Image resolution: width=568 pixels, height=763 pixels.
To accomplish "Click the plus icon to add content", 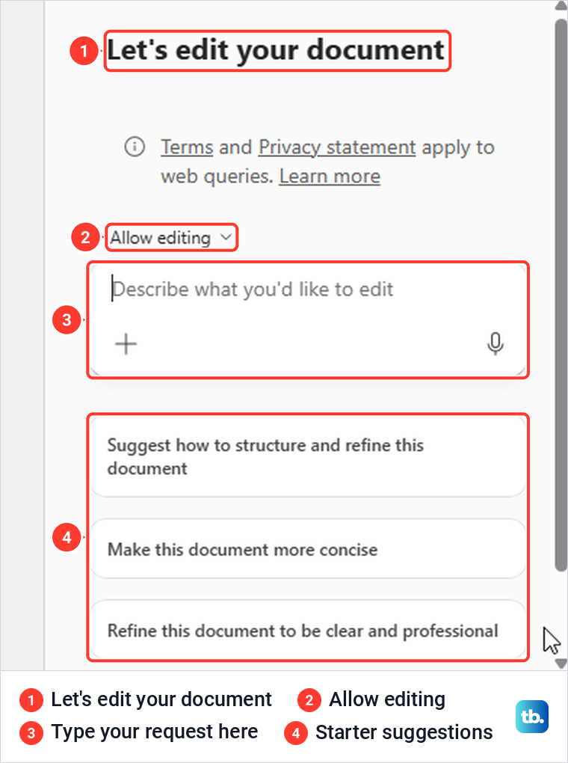I will [126, 344].
